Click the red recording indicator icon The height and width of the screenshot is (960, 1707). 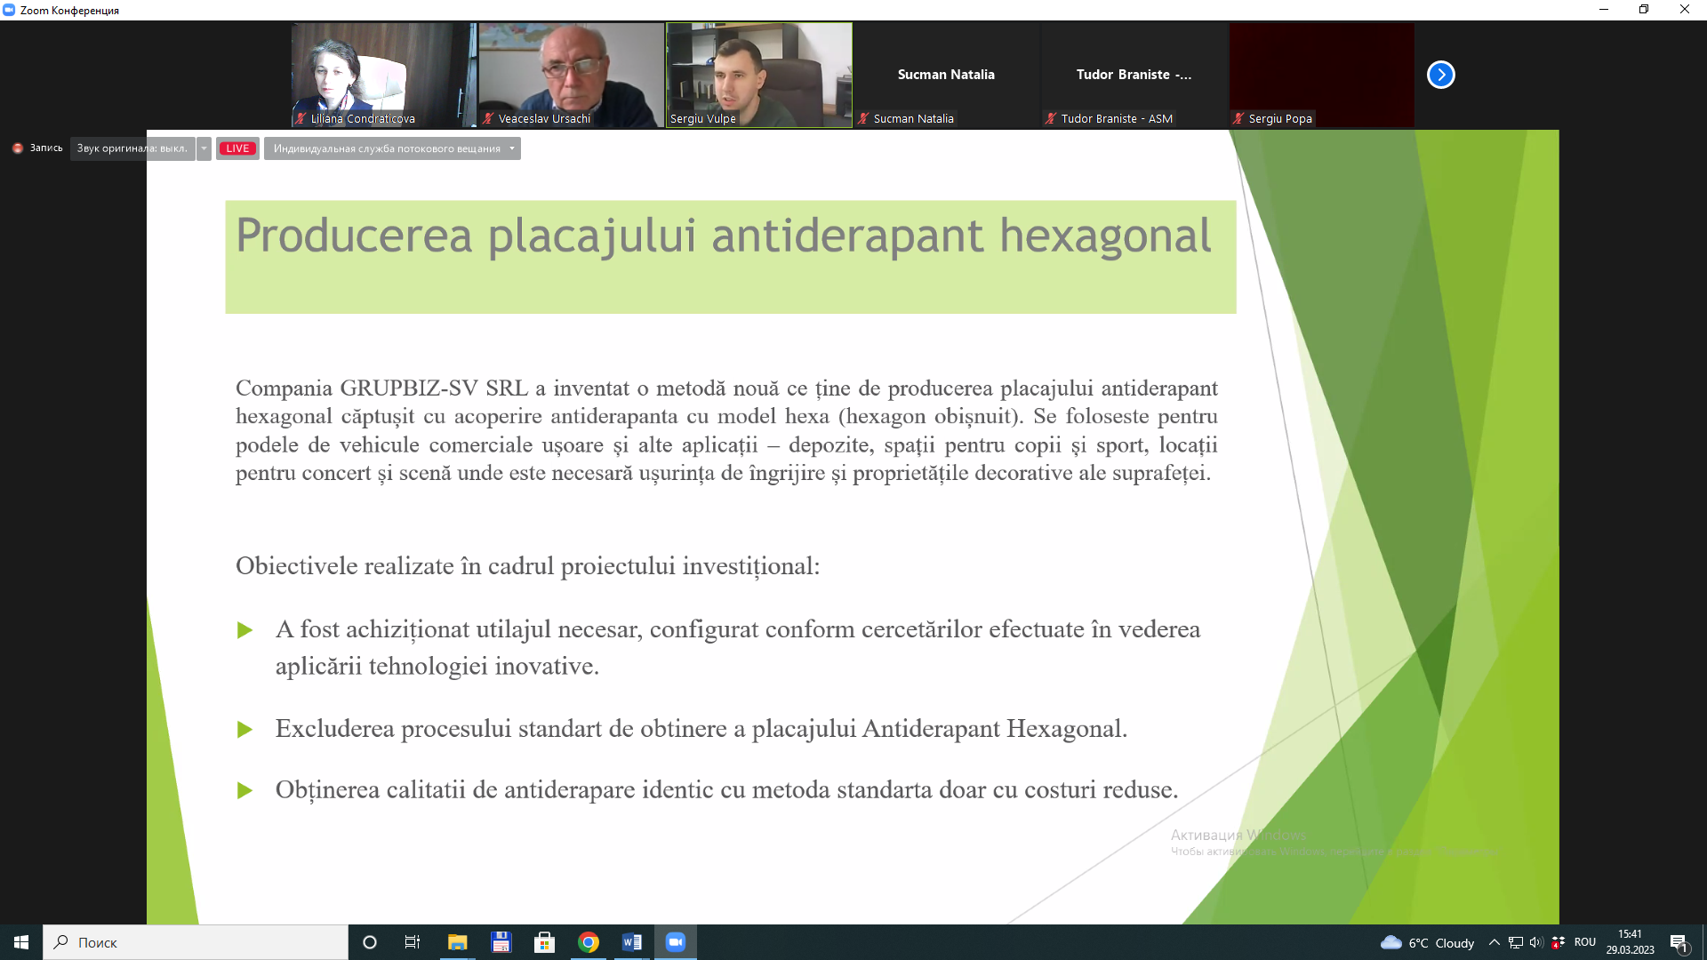tap(18, 148)
